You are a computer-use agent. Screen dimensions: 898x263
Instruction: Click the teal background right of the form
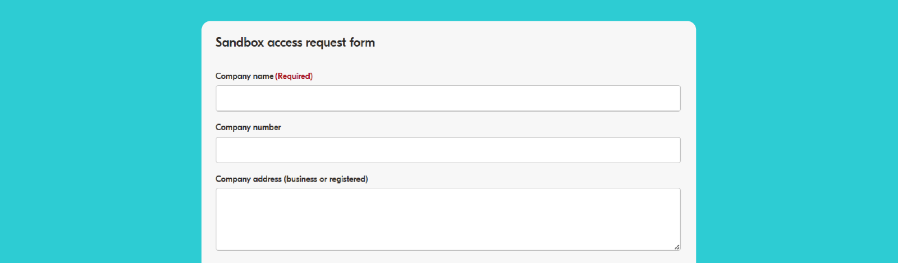(x=797, y=140)
